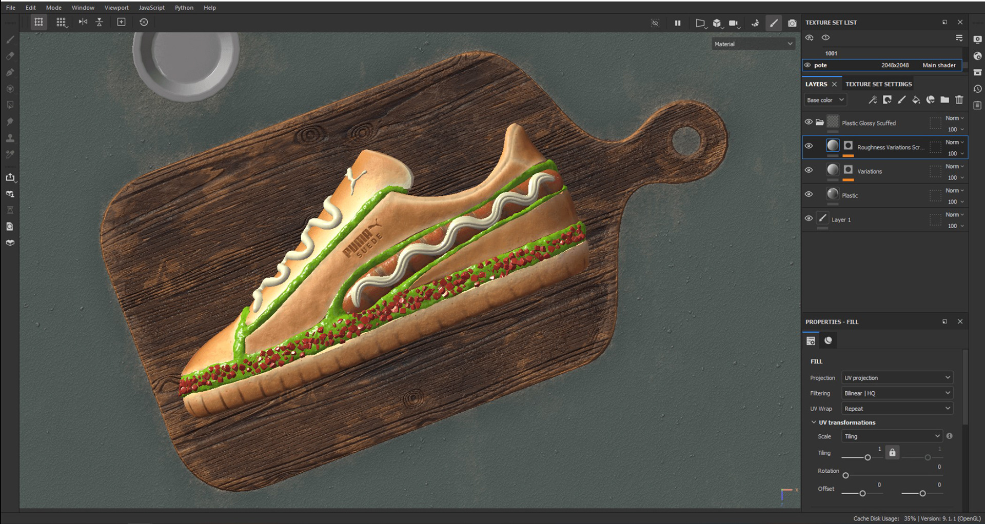985x524 pixels.
Task: Open the Viewport menu
Action: [116, 8]
